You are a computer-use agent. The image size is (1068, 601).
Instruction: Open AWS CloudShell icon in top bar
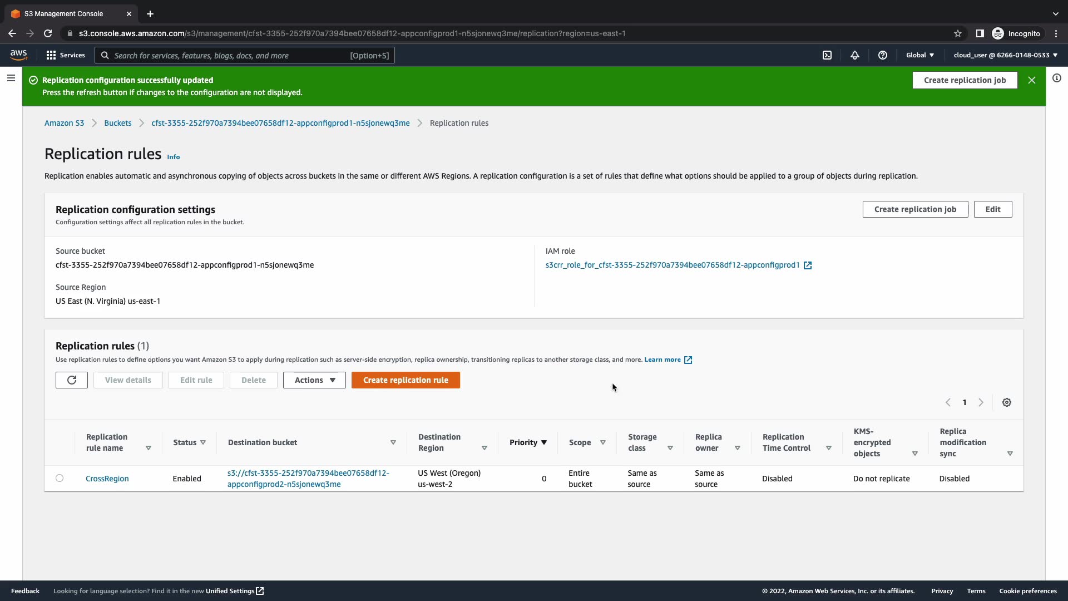827,55
